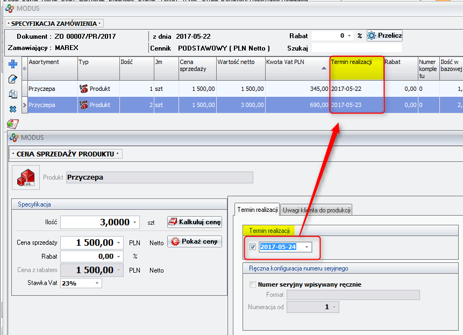Click the Przelicz button
This screenshot has height=335, width=463.
(384, 35)
